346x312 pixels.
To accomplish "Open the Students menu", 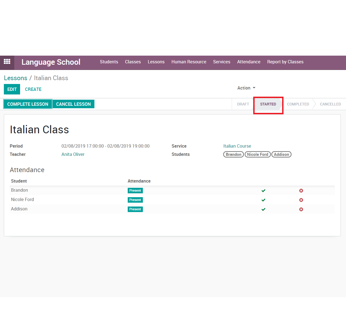I will pyautogui.click(x=109, y=62).
